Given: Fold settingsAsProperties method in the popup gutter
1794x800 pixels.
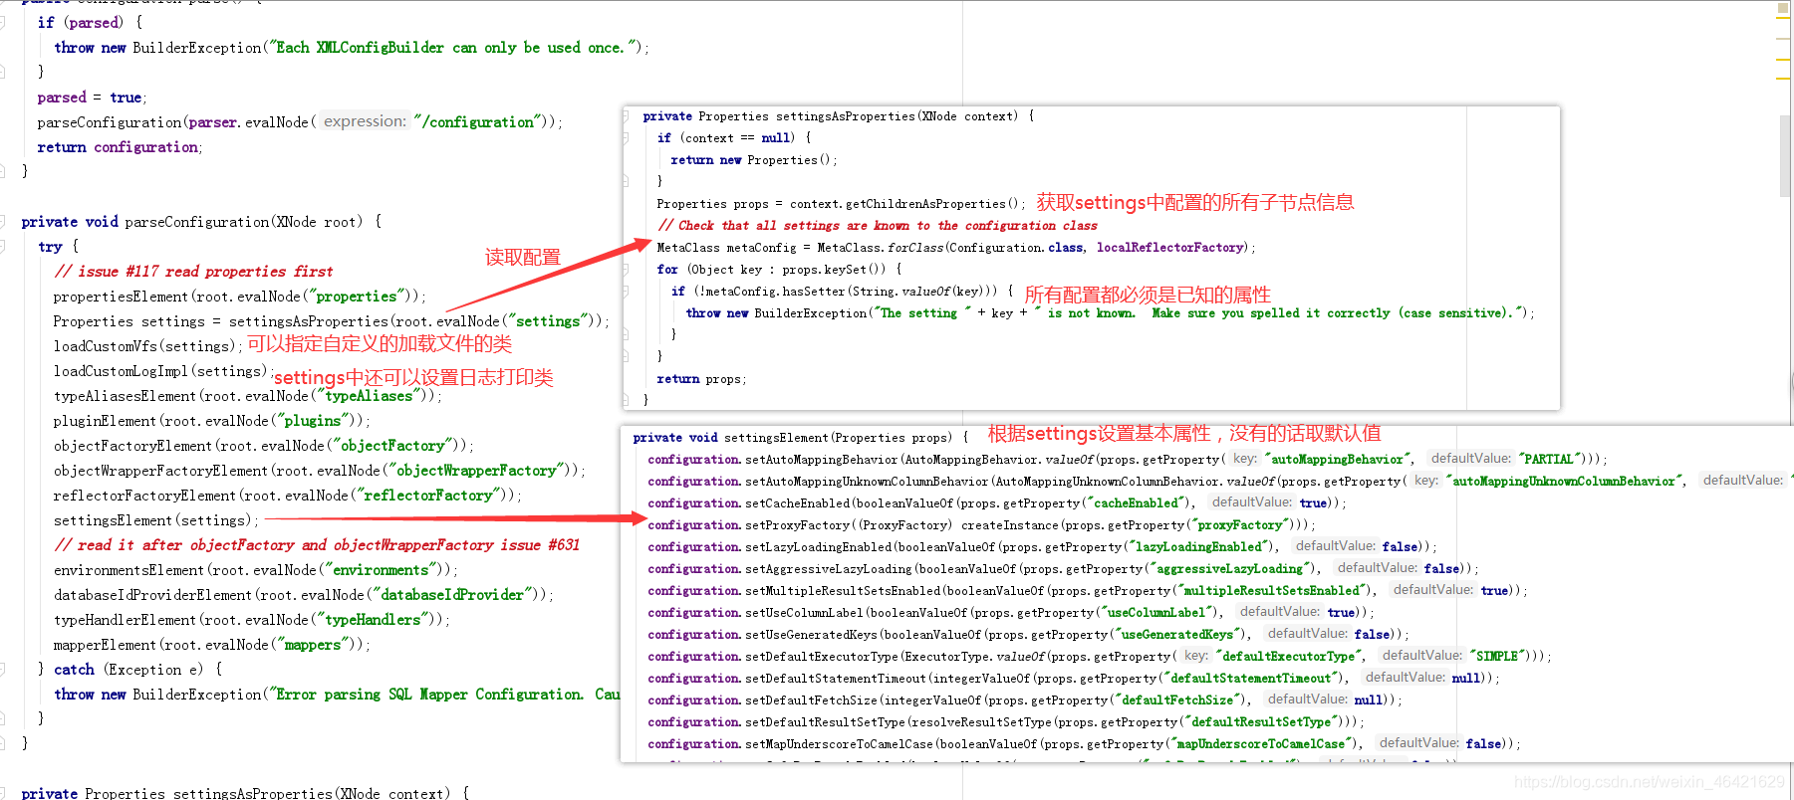Looking at the screenshot, I should point(626,116).
